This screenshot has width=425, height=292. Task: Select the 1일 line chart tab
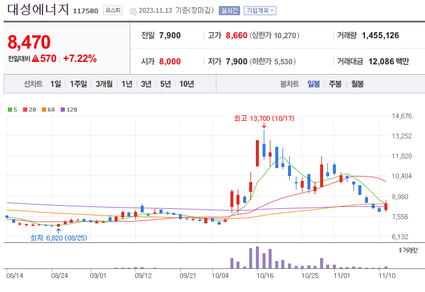[56, 84]
